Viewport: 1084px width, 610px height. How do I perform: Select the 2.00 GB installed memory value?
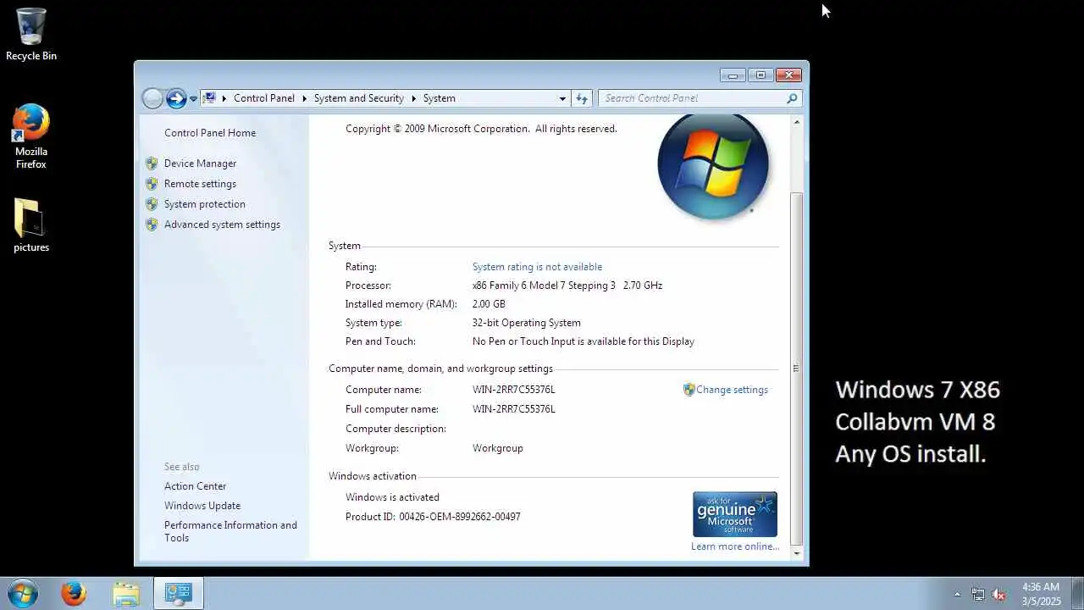[x=489, y=304]
